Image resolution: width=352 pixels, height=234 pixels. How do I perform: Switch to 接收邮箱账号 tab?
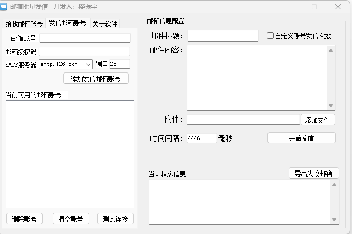click(24, 24)
